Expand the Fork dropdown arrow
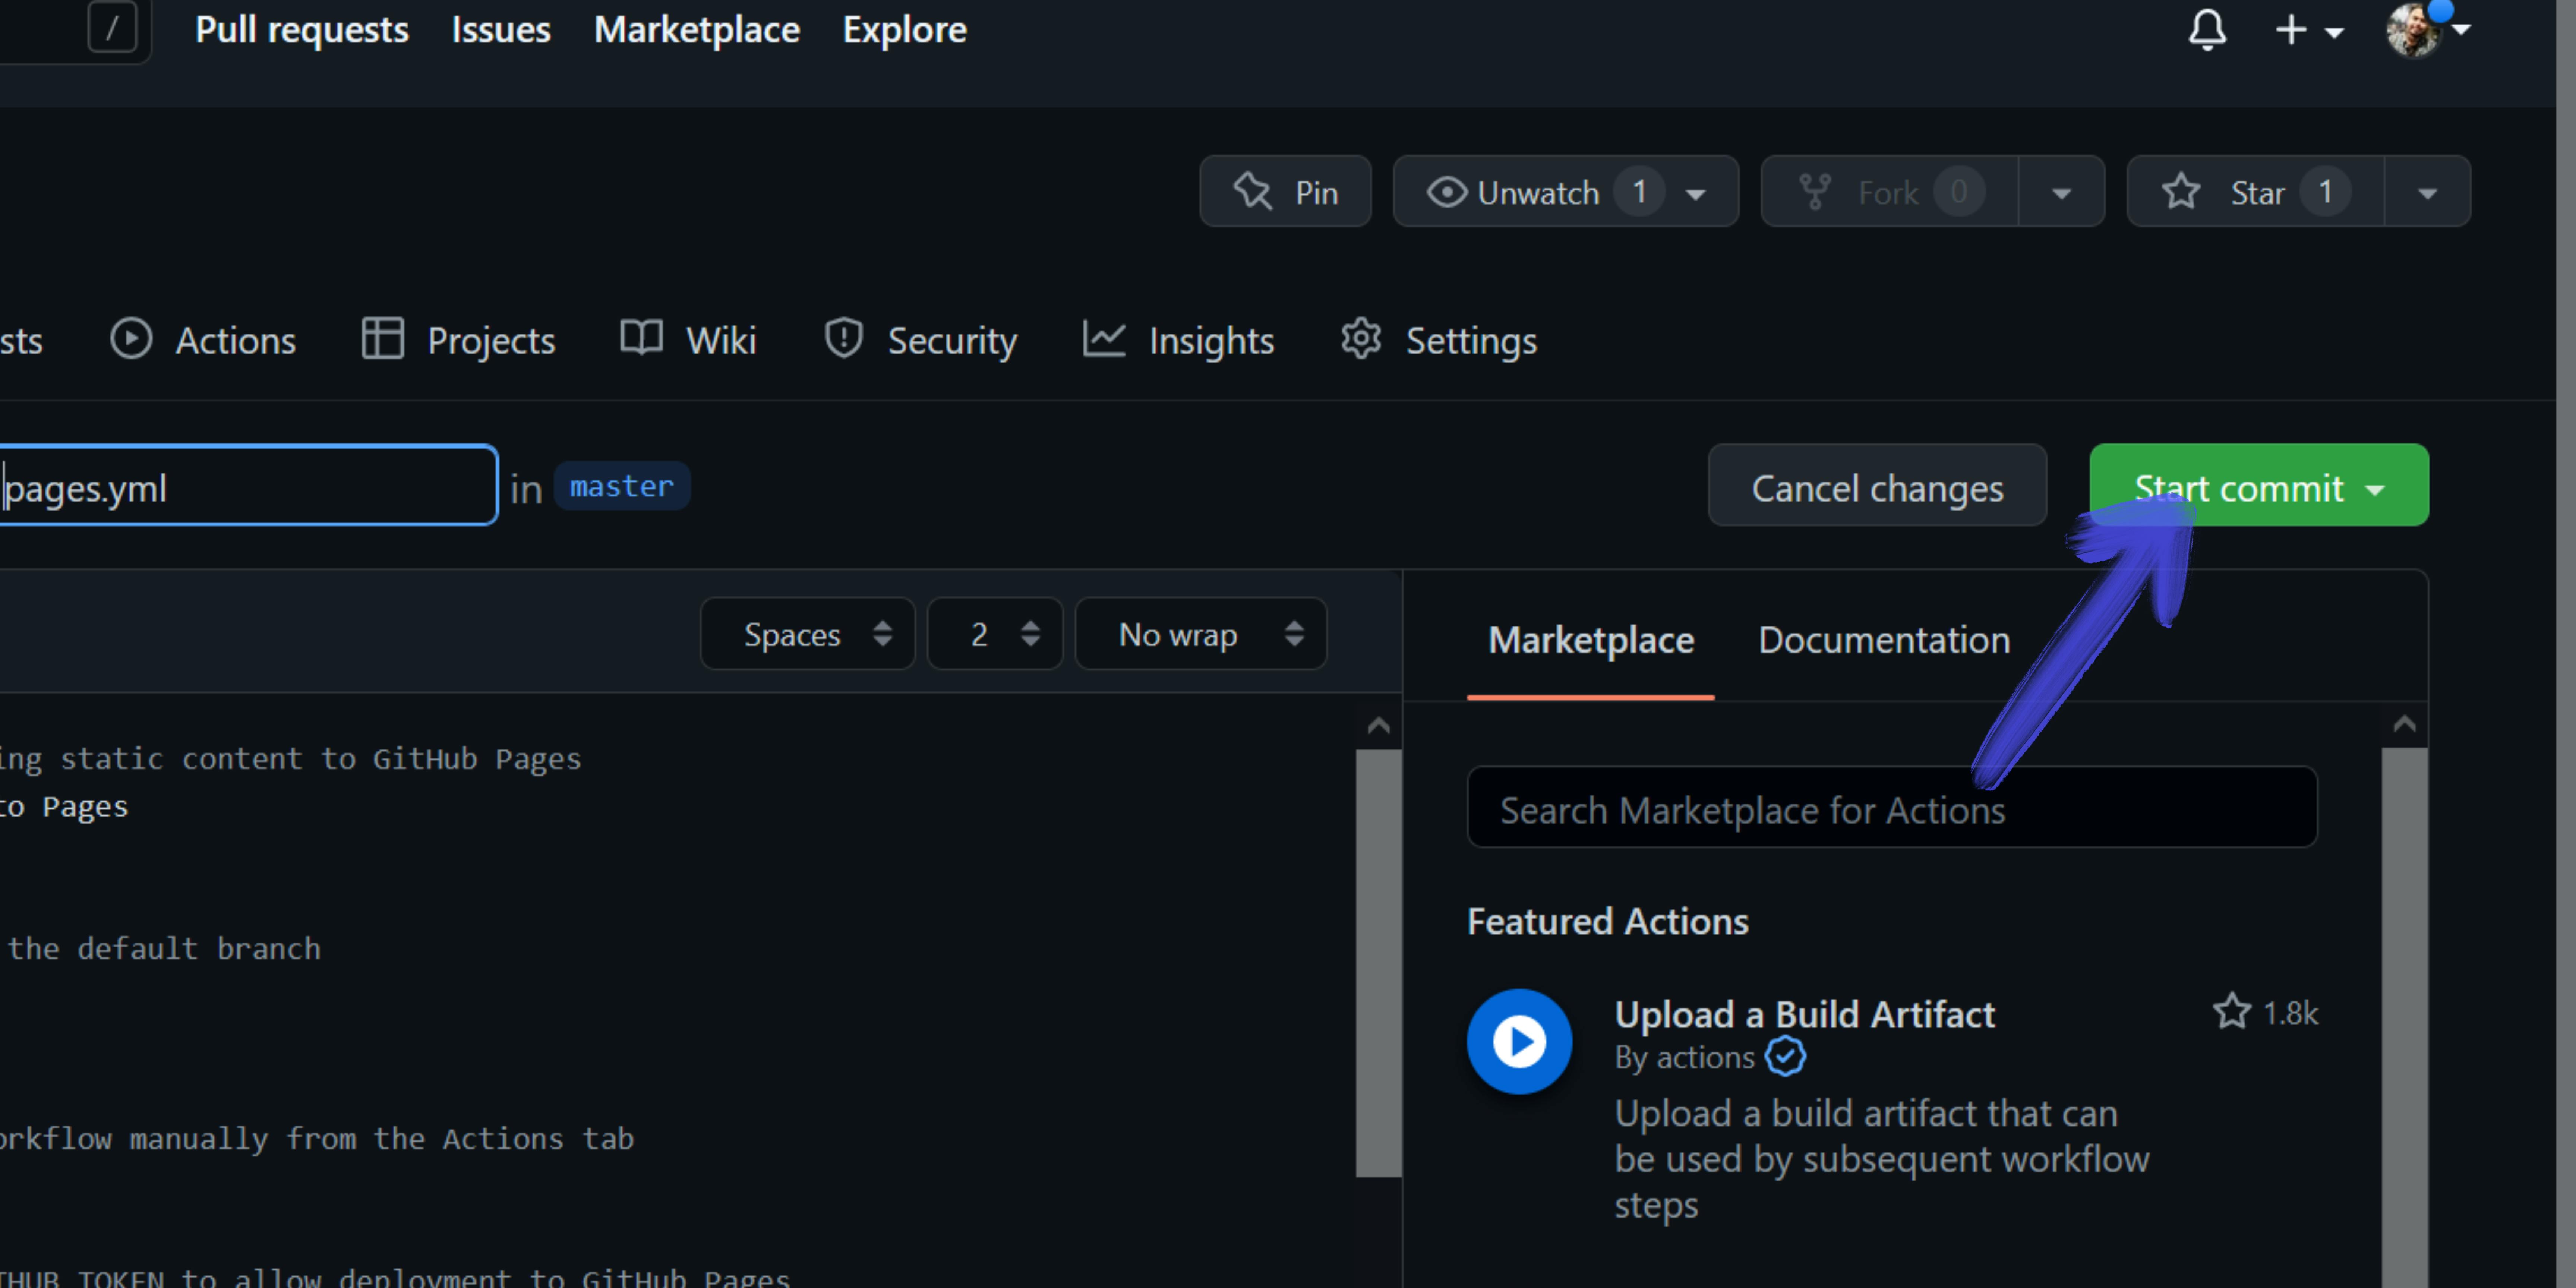Screen dimensions: 2576x1288 pyautogui.click(x=2062, y=191)
